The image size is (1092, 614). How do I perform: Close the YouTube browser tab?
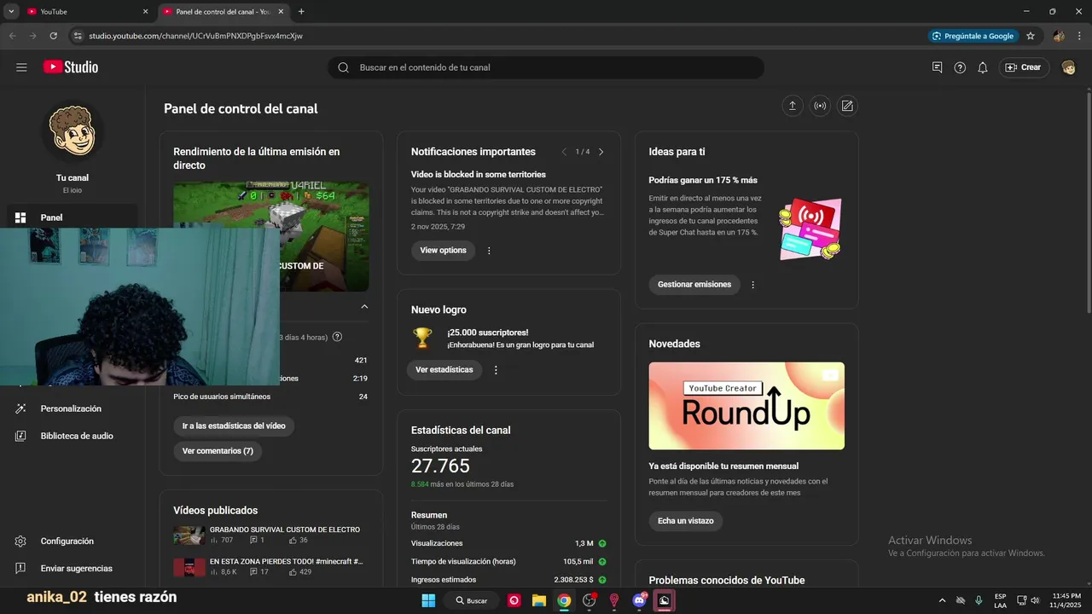pos(145,12)
